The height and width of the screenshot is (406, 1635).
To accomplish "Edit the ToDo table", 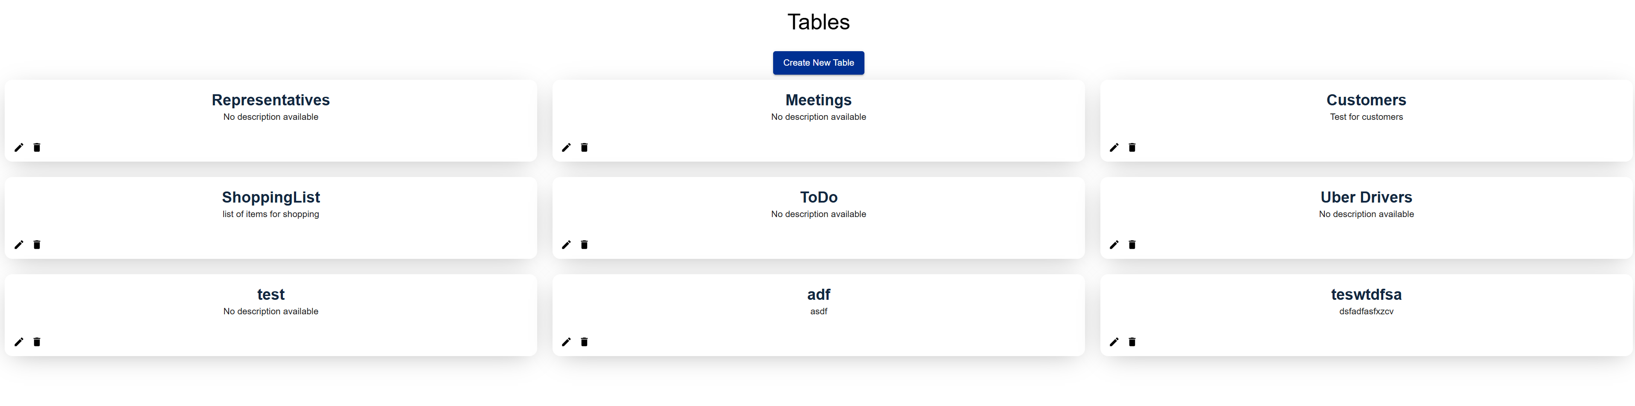I will tap(567, 244).
